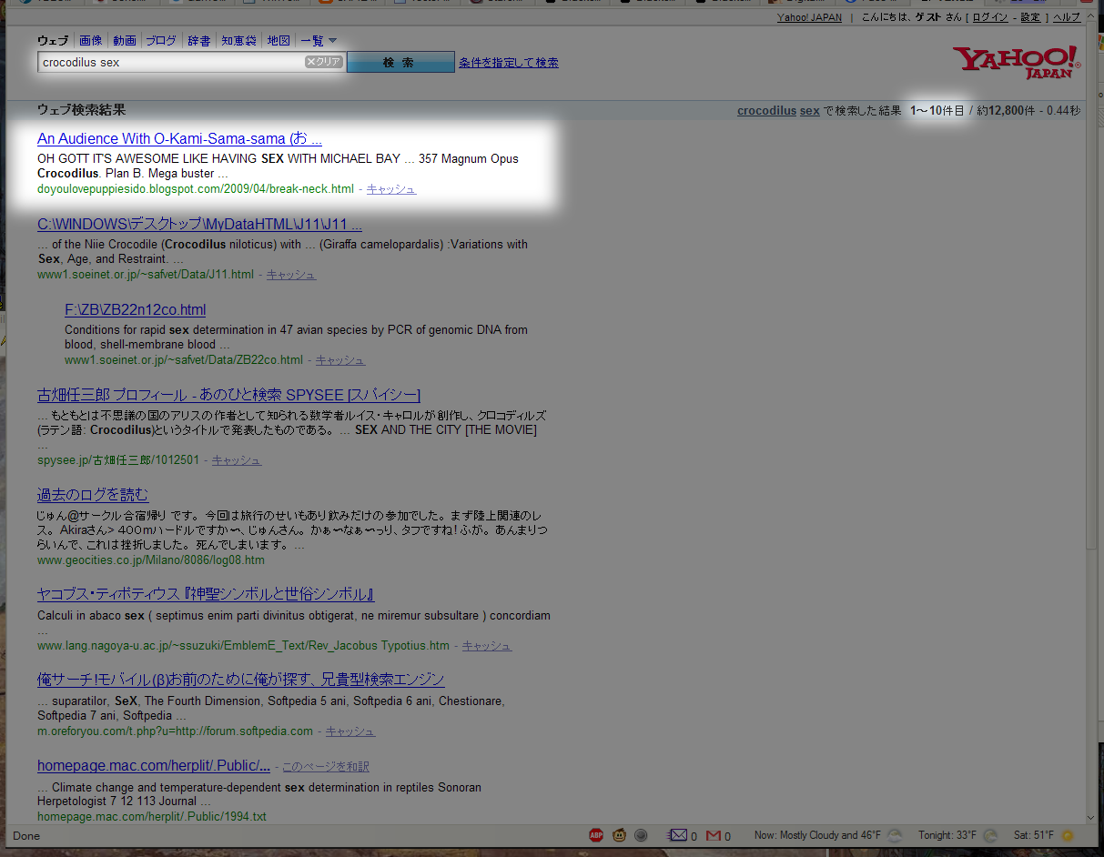This screenshot has width=1104, height=857.
Task: Open the 設定 settings link
Action: (1030, 17)
